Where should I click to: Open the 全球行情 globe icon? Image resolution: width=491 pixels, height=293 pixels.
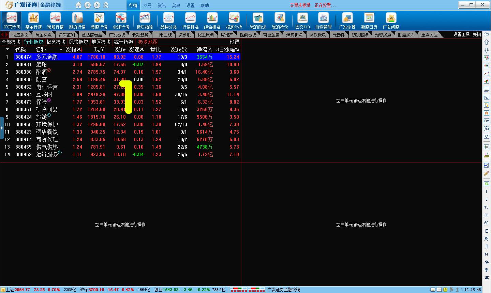click(121, 21)
